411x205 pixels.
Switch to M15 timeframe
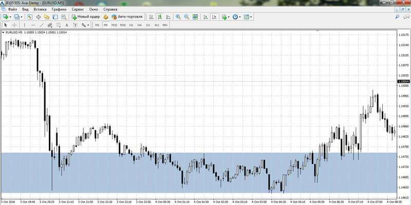(x=114, y=25)
